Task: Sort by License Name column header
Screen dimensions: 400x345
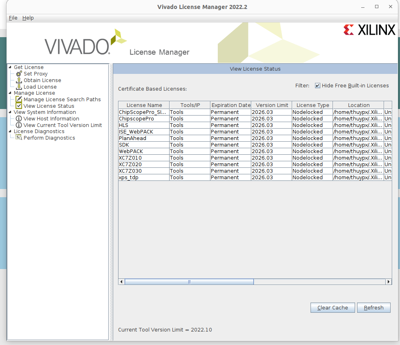Action: [x=144, y=105]
